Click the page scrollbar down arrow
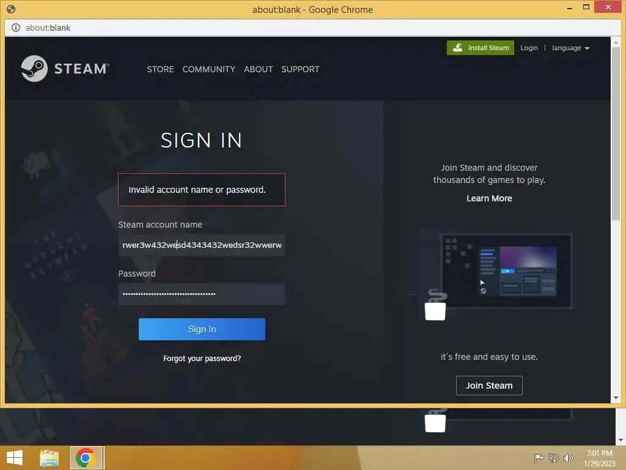Screen dimensions: 626x470 coord(616,398)
